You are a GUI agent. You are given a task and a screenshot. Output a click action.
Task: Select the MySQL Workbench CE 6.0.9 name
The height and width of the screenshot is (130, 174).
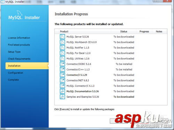tap(81, 42)
